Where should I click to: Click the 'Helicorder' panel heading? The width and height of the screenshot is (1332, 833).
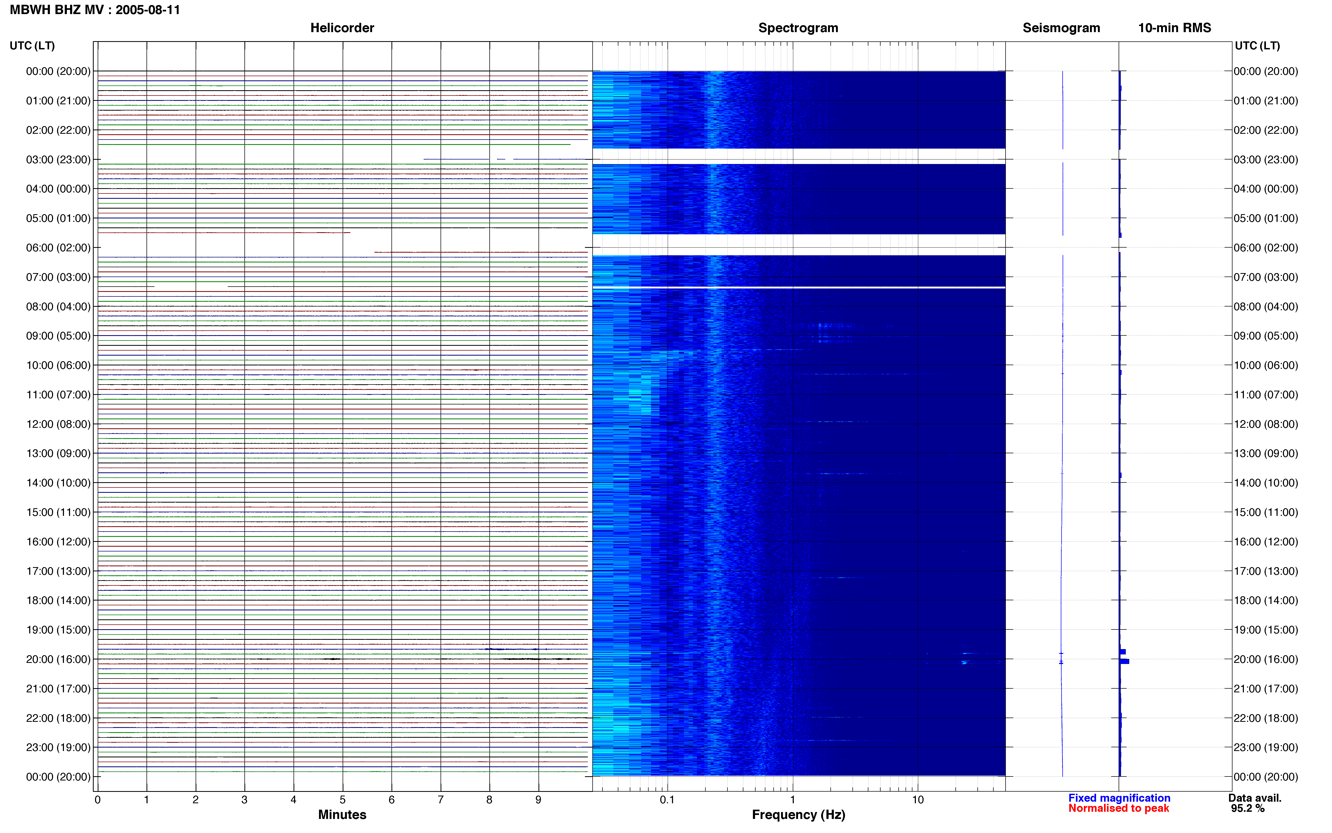click(x=342, y=28)
